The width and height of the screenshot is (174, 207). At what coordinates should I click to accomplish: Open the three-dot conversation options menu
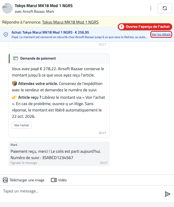[151, 8]
